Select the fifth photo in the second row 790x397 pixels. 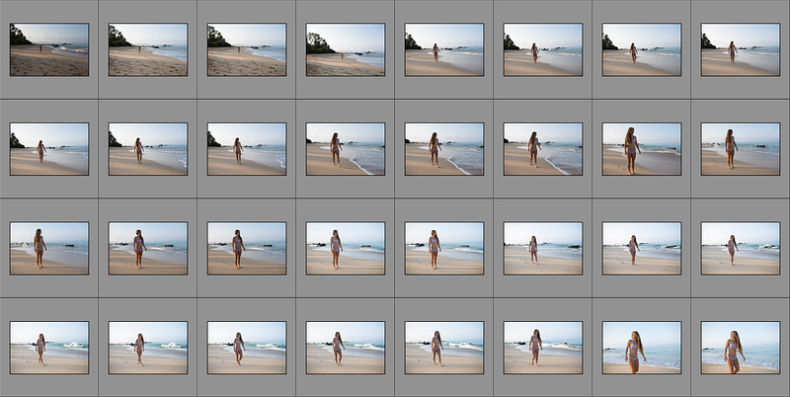(x=444, y=149)
